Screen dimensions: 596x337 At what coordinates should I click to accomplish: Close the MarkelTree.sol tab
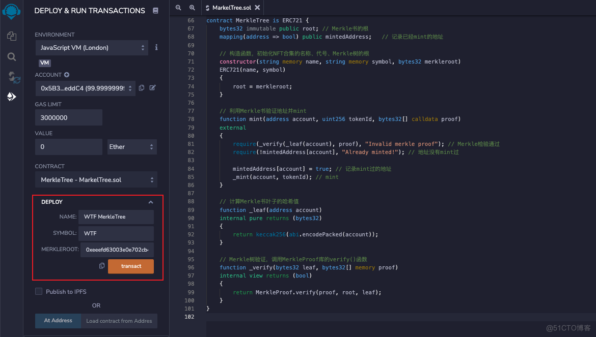point(257,8)
